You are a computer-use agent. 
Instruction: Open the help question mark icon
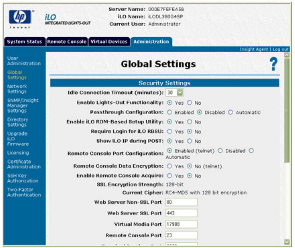273,64
